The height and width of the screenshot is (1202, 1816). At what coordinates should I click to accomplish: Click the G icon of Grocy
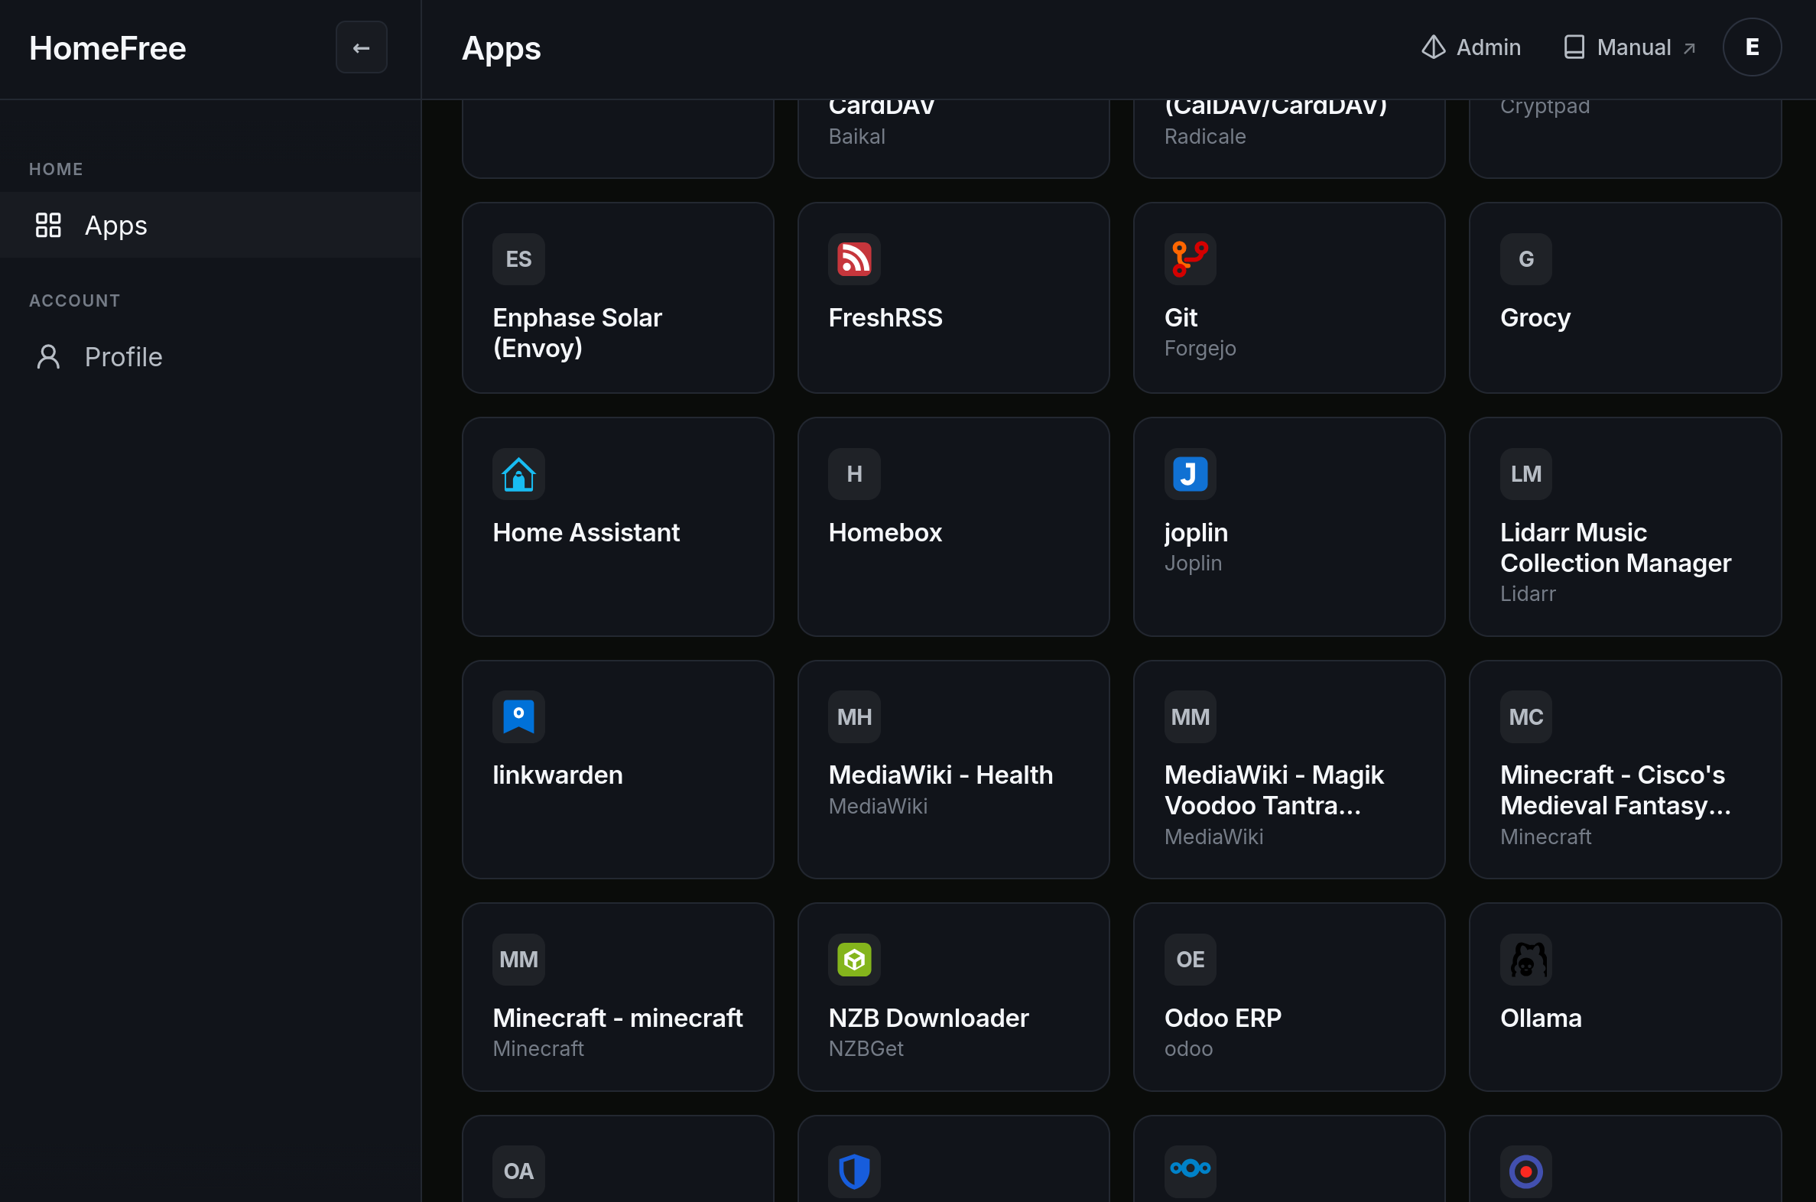(x=1525, y=259)
